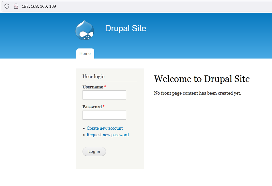Click the Log in button
Viewport: 272px width, 186px height.
[94, 152]
